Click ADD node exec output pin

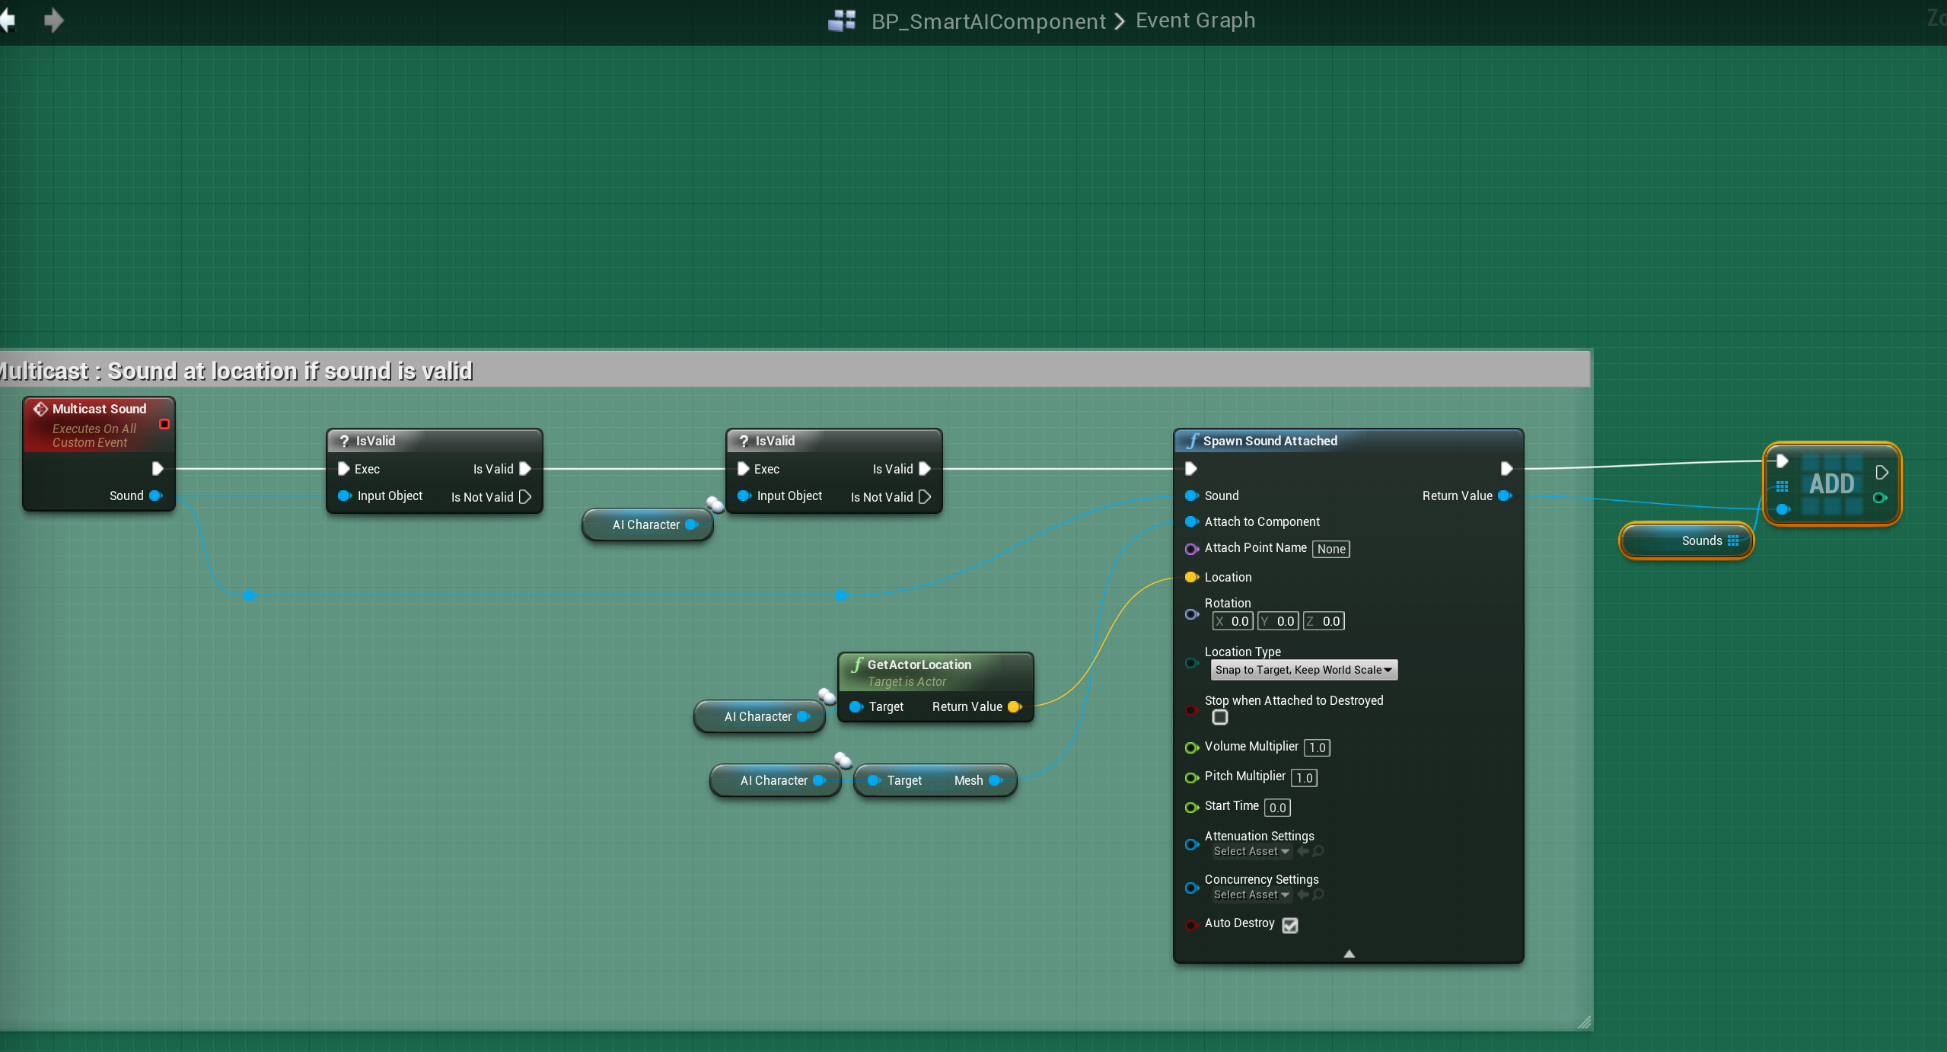(1882, 472)
